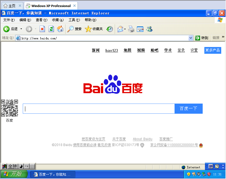Open the hao123 link
Screen dimensions: 226x179
(x=112, y=50)
